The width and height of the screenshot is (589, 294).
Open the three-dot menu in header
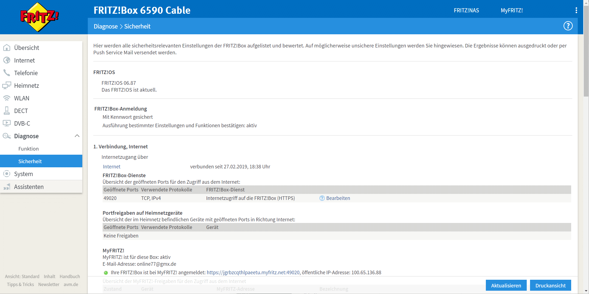click(x=576, y=10)
